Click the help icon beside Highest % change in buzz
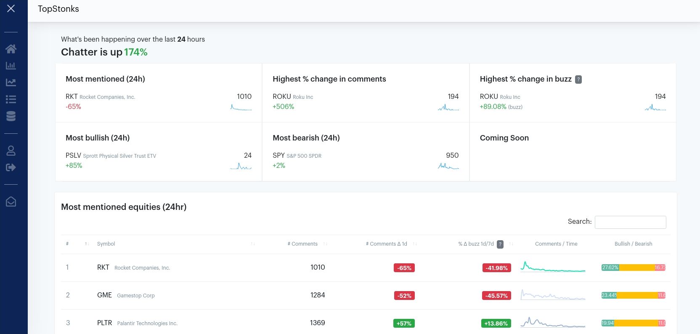 point(578,80)
